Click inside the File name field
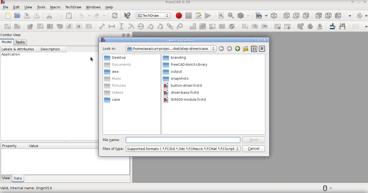Screen dimensions: 368x193 [183, 140]
